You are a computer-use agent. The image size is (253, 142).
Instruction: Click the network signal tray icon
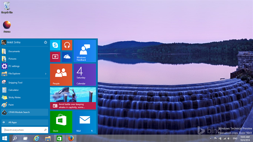click(224, 138)
